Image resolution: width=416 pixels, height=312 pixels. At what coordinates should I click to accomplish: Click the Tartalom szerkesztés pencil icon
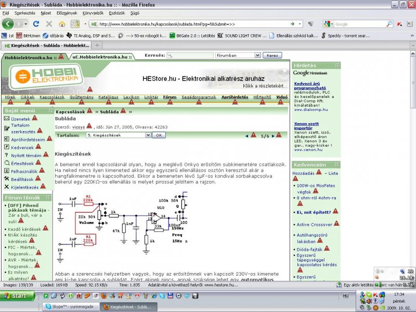pos(7,128)
